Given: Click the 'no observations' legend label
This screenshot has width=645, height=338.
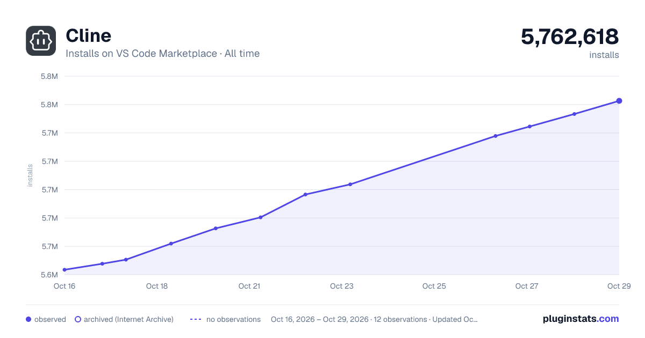Looking at the screenshot, I should tap(233, 319).
